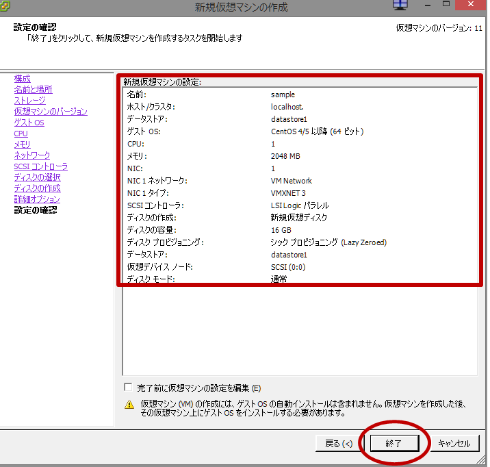Open the ゲスト OS step

(x=29, y=122)
